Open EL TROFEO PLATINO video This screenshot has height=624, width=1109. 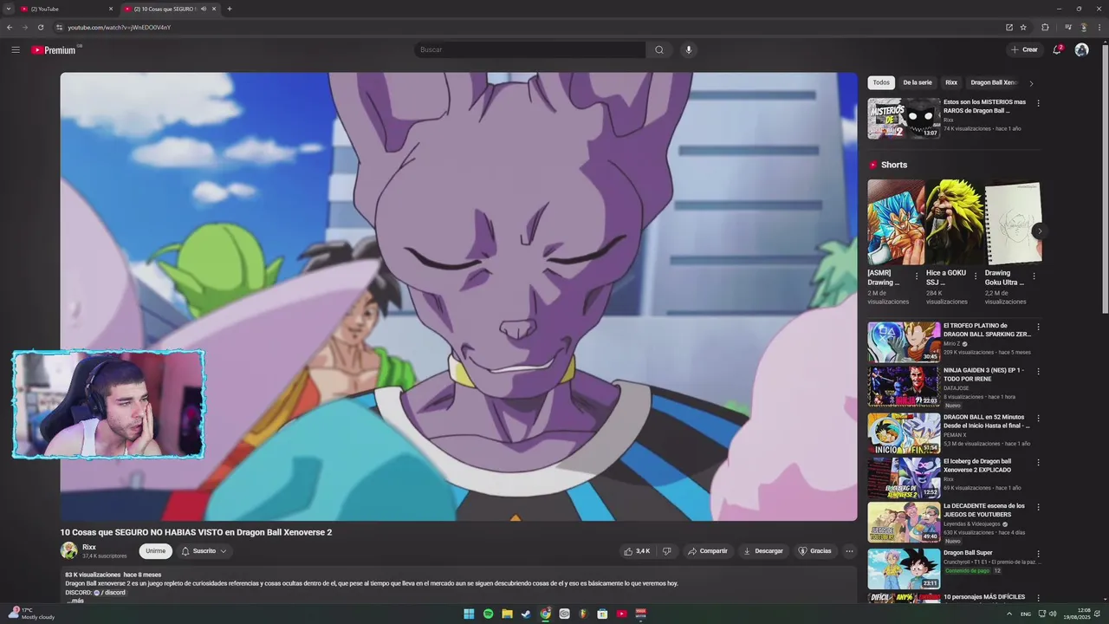[x=904, y=342]
